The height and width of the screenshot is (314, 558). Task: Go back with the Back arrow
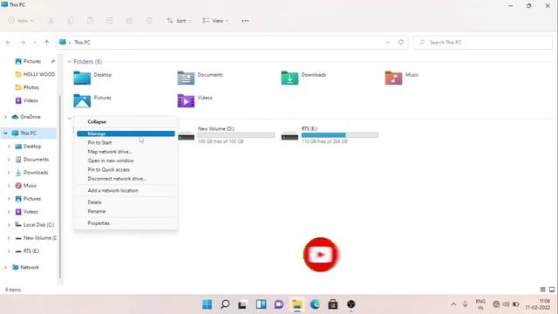point(8,43)
